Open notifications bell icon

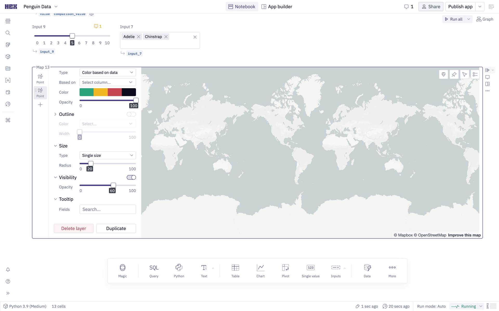[x=8, y=270]
